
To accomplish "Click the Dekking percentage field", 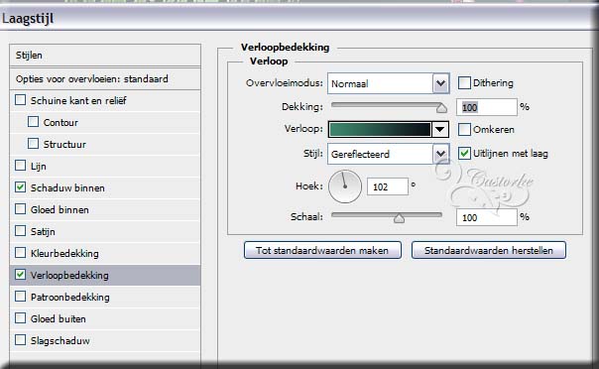I will coord(487,107).
